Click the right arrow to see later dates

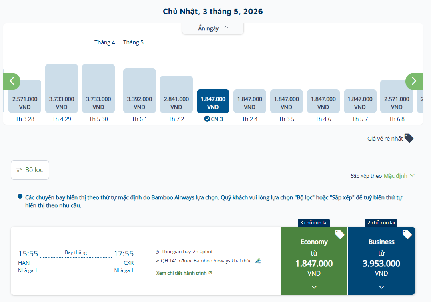(414, 81)
